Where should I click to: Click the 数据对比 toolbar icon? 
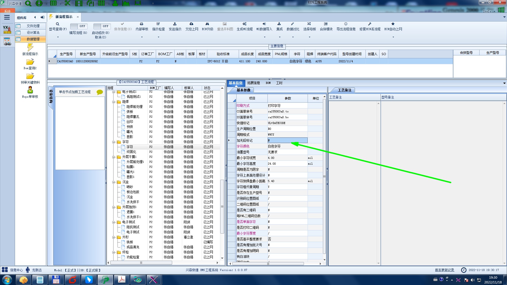pyautogui.click(x=293, y=24)
